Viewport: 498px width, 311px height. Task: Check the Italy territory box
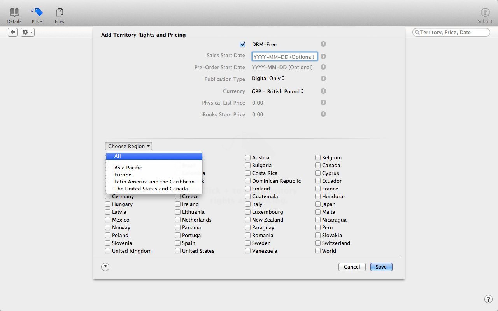[248, 204]
